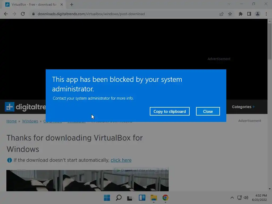Reload the current page
This screenshot has width=272, height=204.
click(x=23, y=14)
